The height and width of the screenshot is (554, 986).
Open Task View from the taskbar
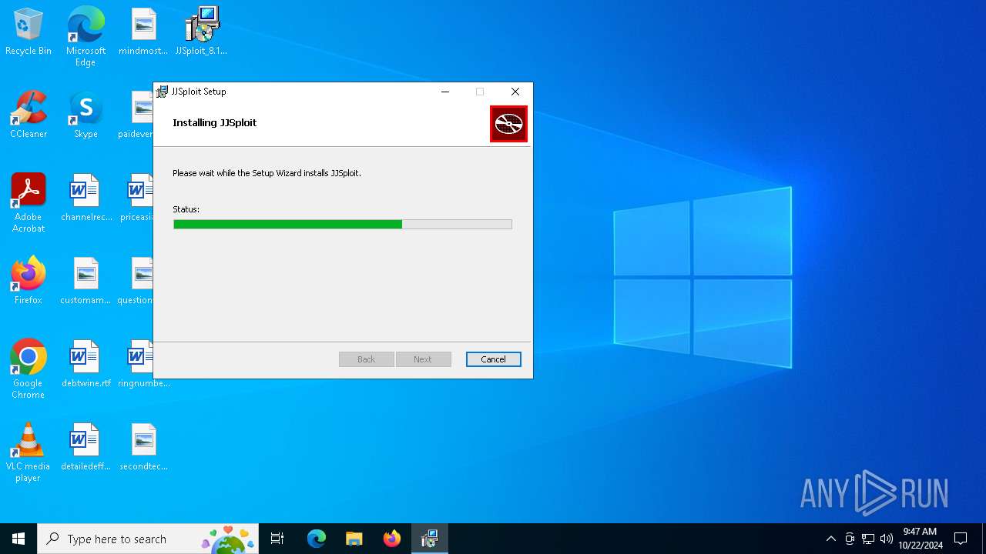click(277, 539)
